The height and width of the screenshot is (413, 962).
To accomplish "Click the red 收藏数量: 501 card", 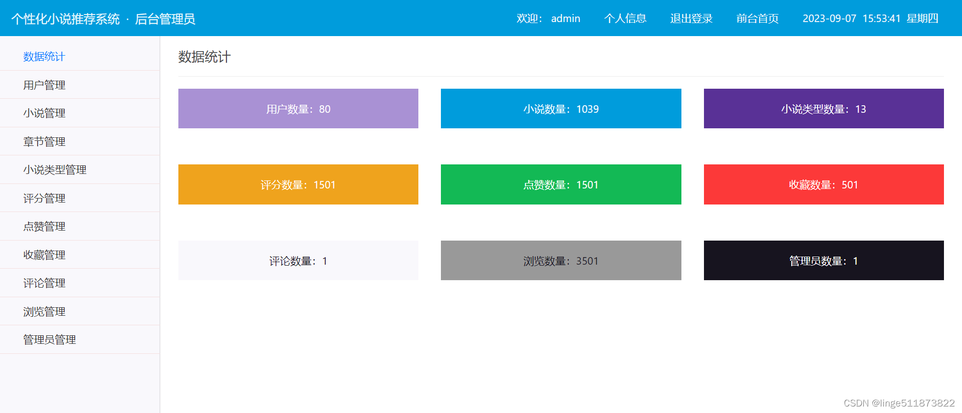I will tap(824, 184).
